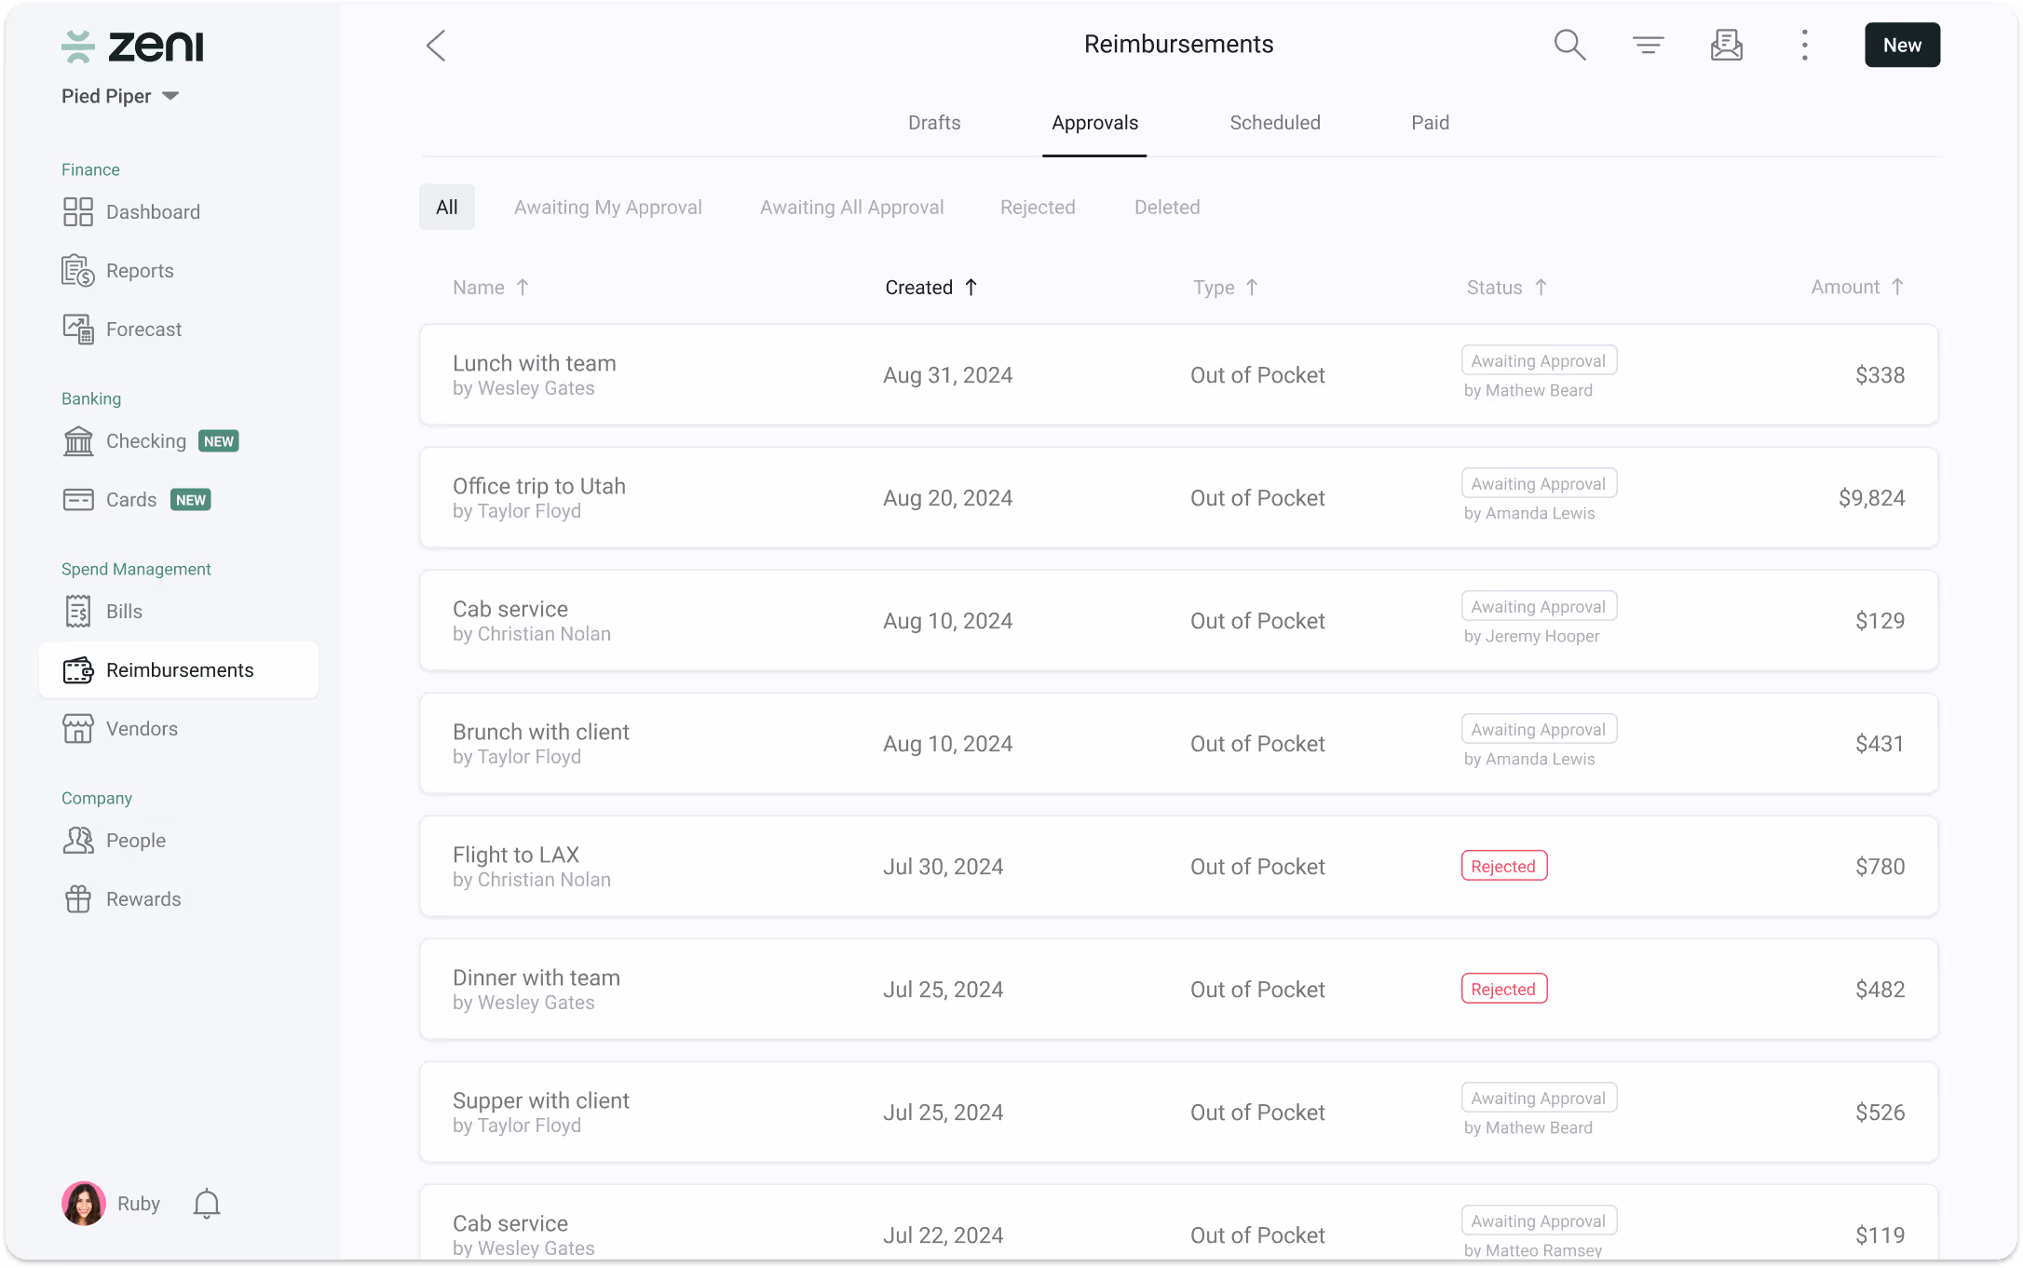This screenshot has width=2023, height=1268.
Task: Sort by the Amount column
Action: click(x=1857, y=287)
